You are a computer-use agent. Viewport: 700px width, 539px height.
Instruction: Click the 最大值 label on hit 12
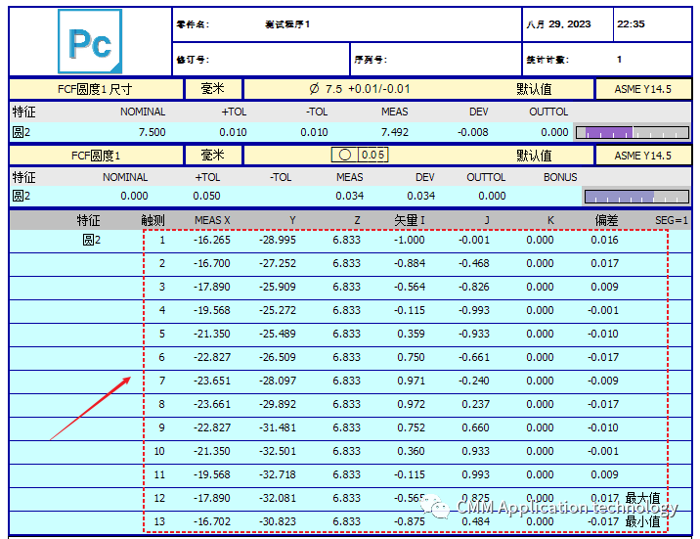point(643,498)
